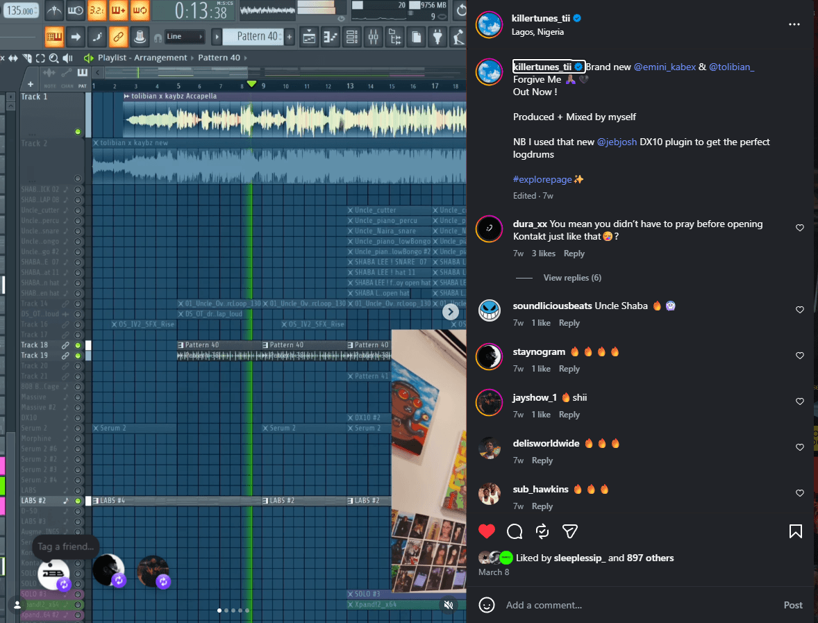Open the playlist view from toolbar
Viewport: 818px width, 623px height.
[309, 37]
